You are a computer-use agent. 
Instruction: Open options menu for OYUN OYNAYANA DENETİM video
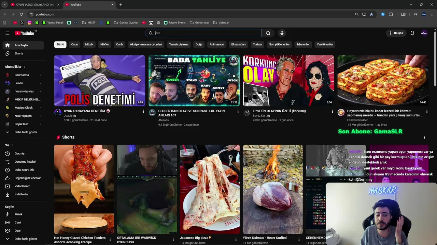pyautogui.click(x=143, y=111)
